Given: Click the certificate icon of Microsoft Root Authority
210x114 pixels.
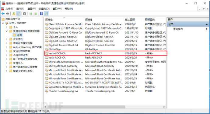Looking at the screenshot, I should (x=47, y=66).
